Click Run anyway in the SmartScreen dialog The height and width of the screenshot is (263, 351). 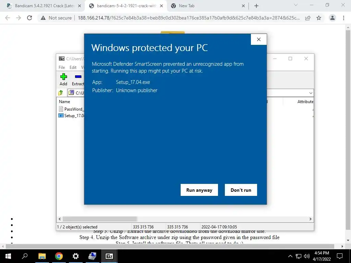click(199, 190)
